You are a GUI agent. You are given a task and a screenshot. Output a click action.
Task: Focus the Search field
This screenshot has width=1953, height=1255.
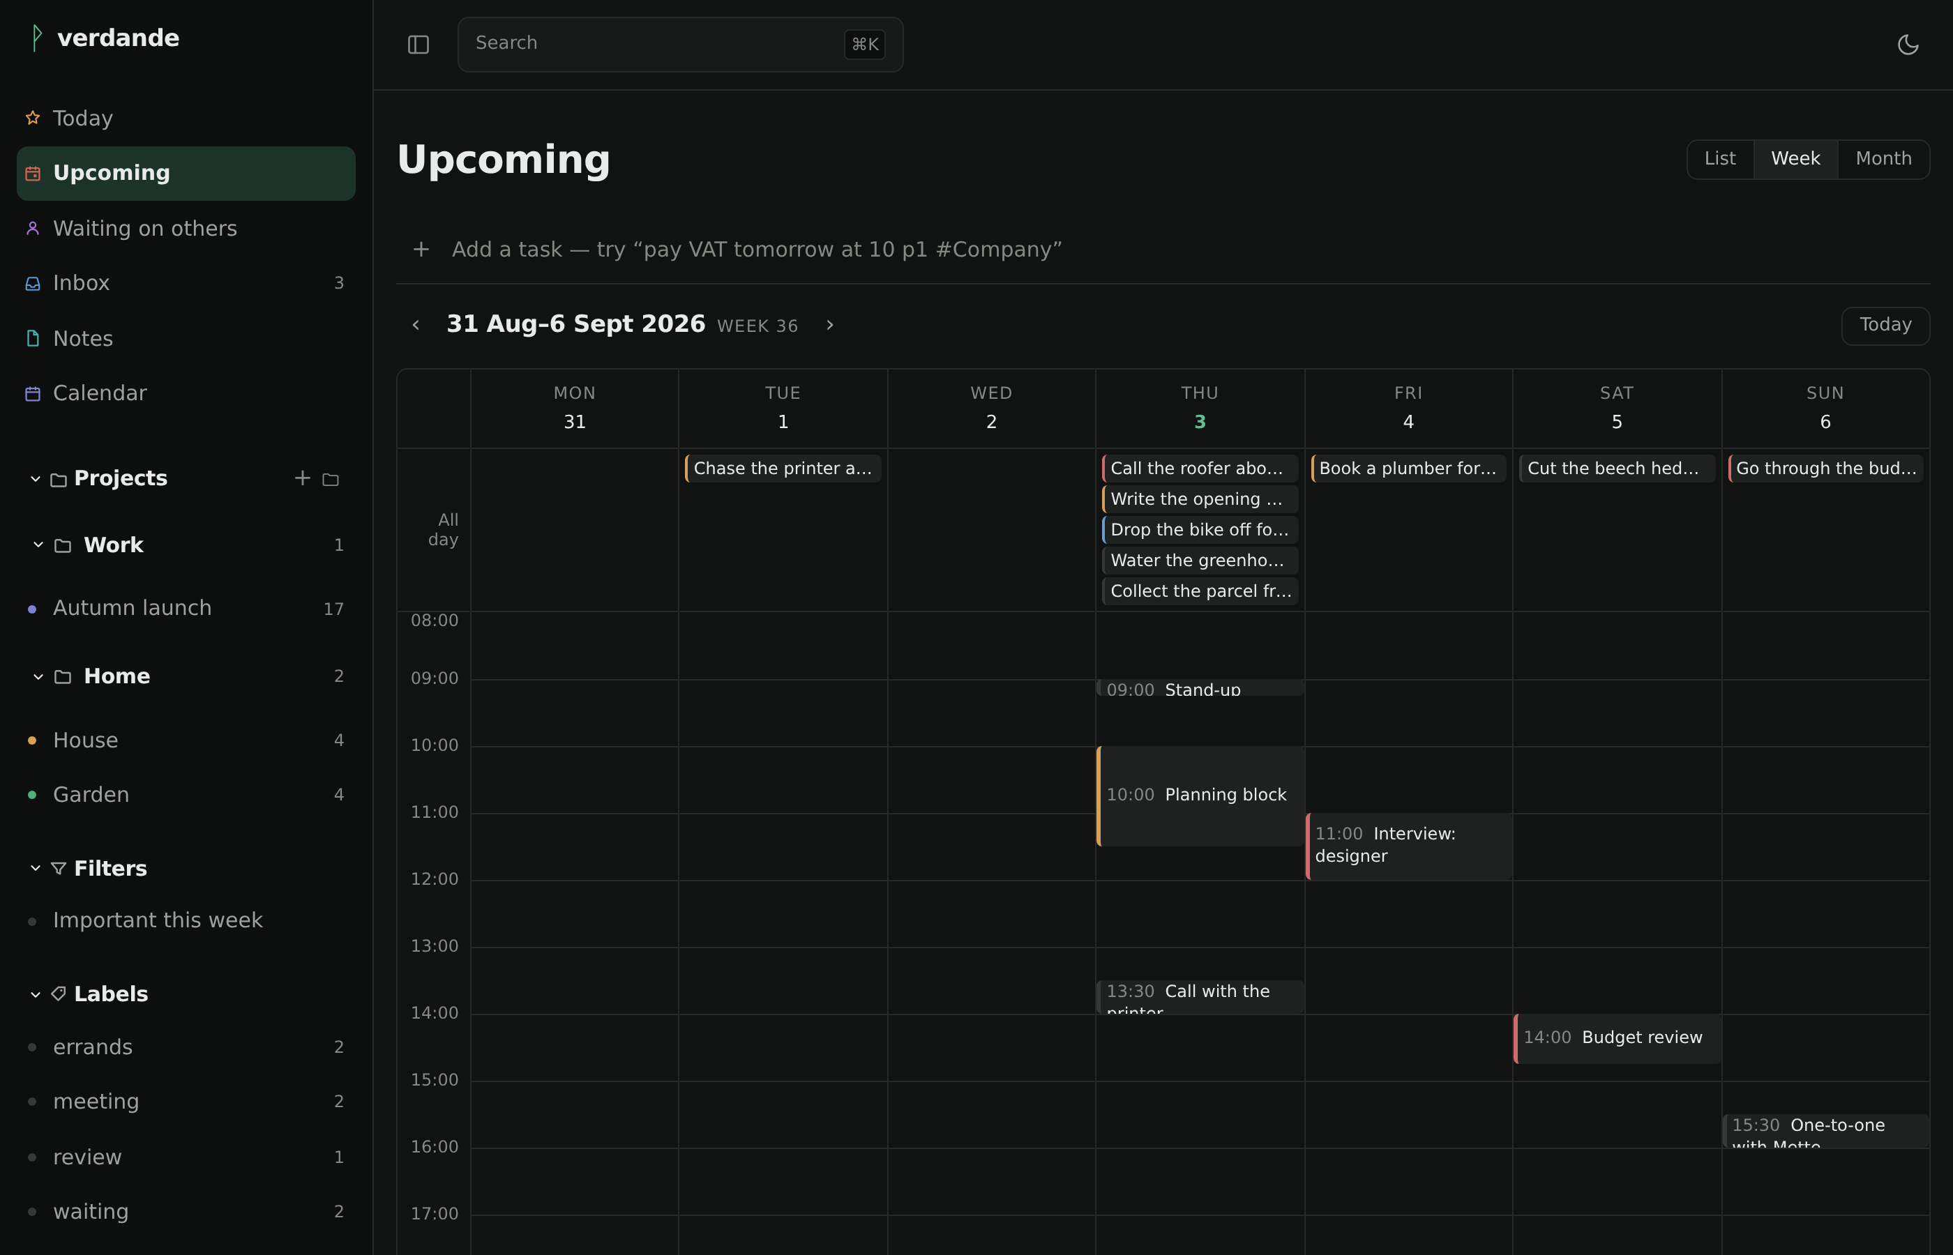[x=680, y=45]
